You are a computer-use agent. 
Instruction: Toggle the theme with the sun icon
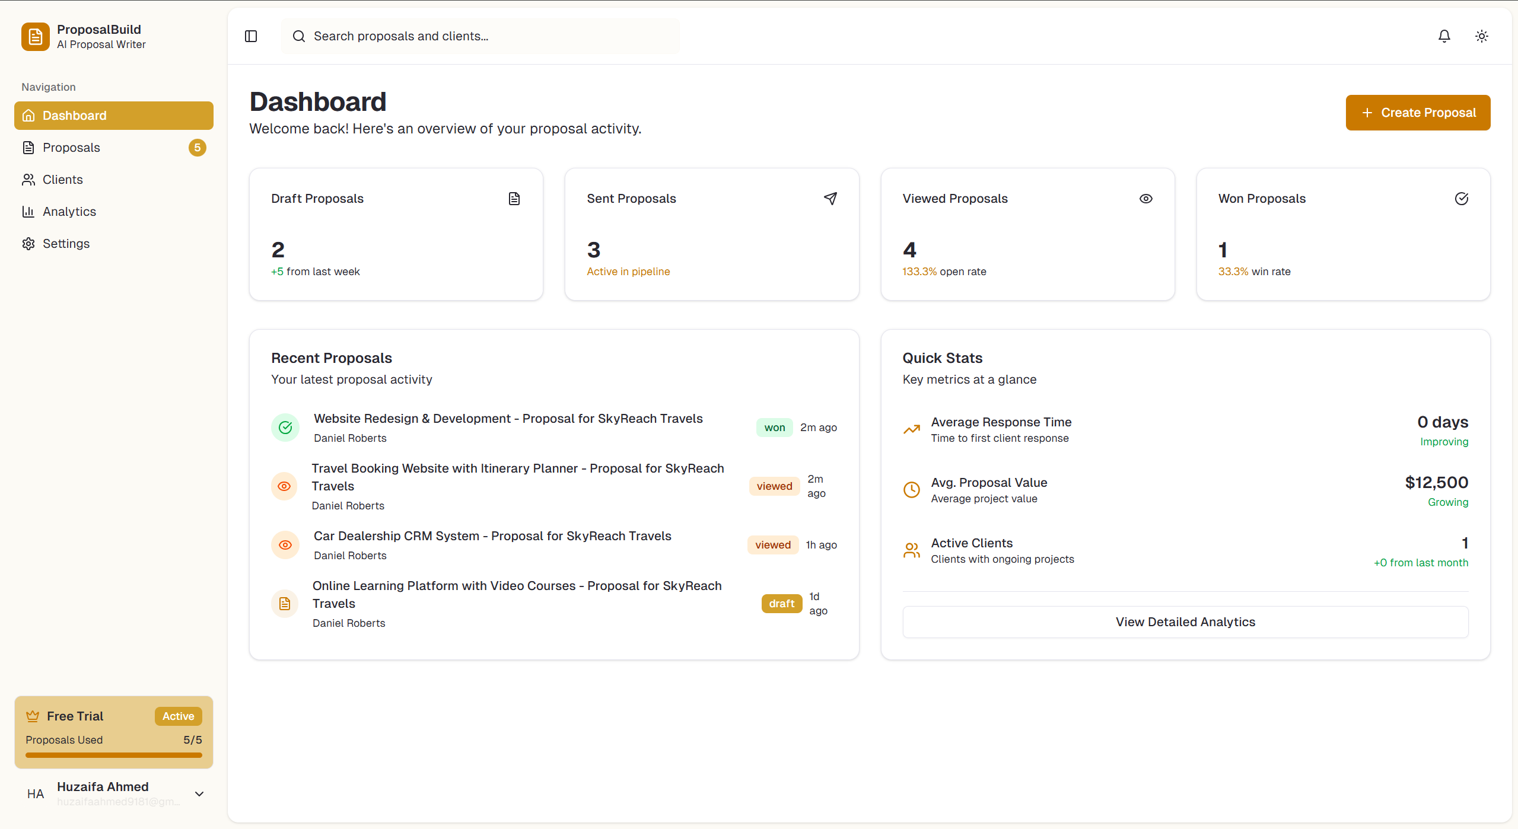click(1481, 36)
